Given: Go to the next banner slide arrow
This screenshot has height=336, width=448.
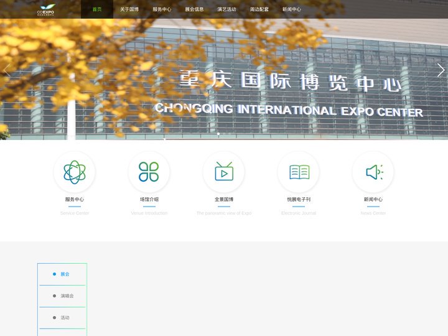Looking at the screenshot, I should click(x=441, y=70).
